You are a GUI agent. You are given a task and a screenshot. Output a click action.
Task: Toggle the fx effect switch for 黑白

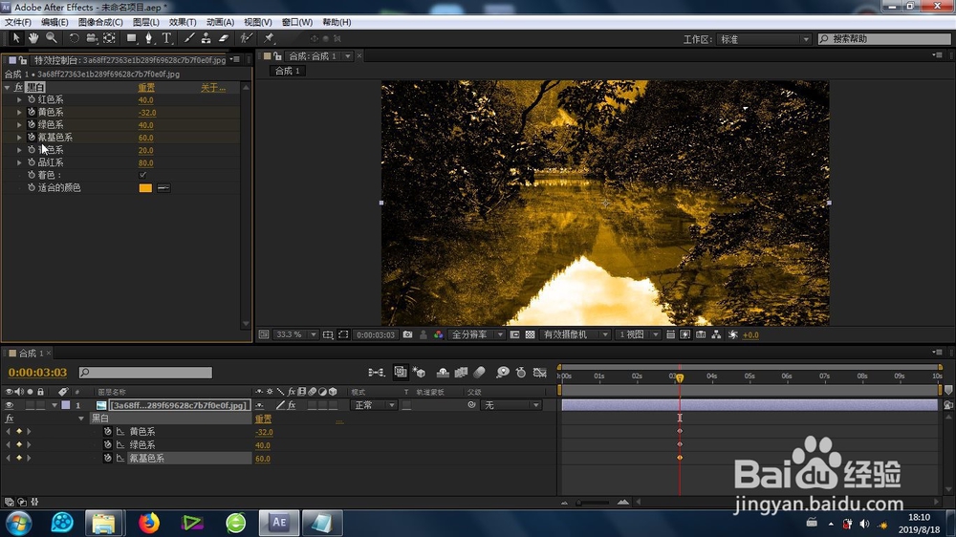click(18, 87)
